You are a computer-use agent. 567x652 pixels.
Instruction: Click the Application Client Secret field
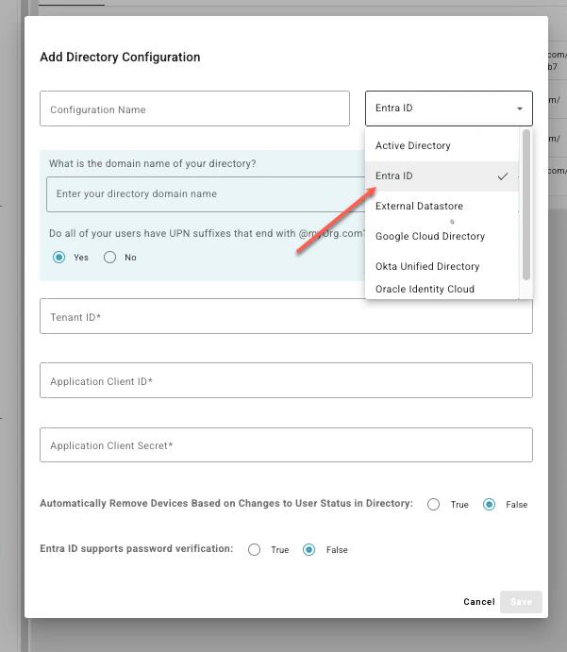tap(286, 445)
